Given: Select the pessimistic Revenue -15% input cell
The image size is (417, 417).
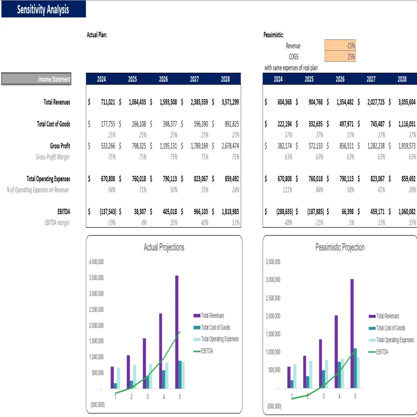Looking at the screenshot, I should [x=340, y=46].
